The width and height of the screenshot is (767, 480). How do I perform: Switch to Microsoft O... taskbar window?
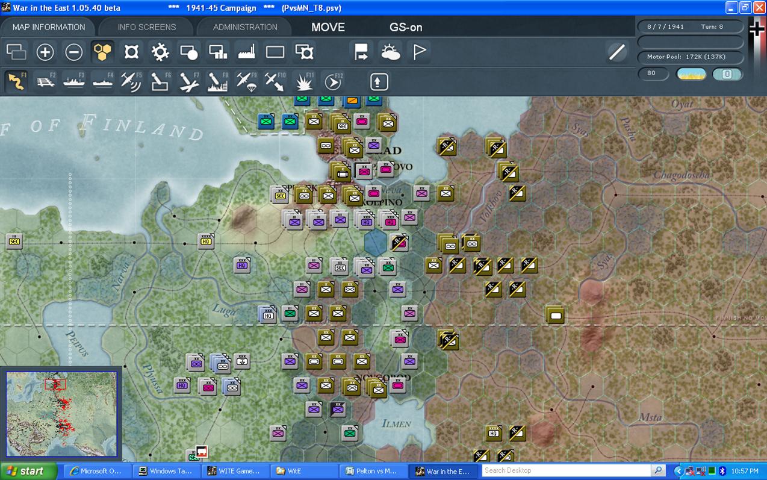96,471
